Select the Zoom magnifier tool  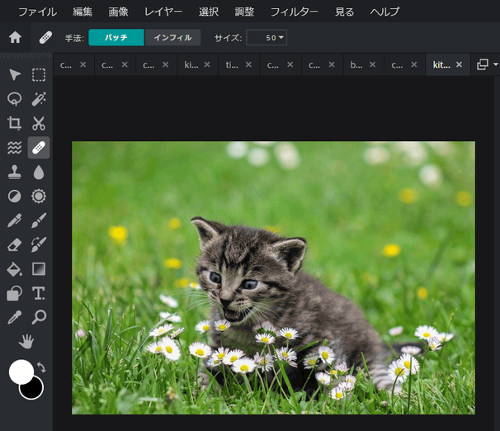tap(39, 317)
